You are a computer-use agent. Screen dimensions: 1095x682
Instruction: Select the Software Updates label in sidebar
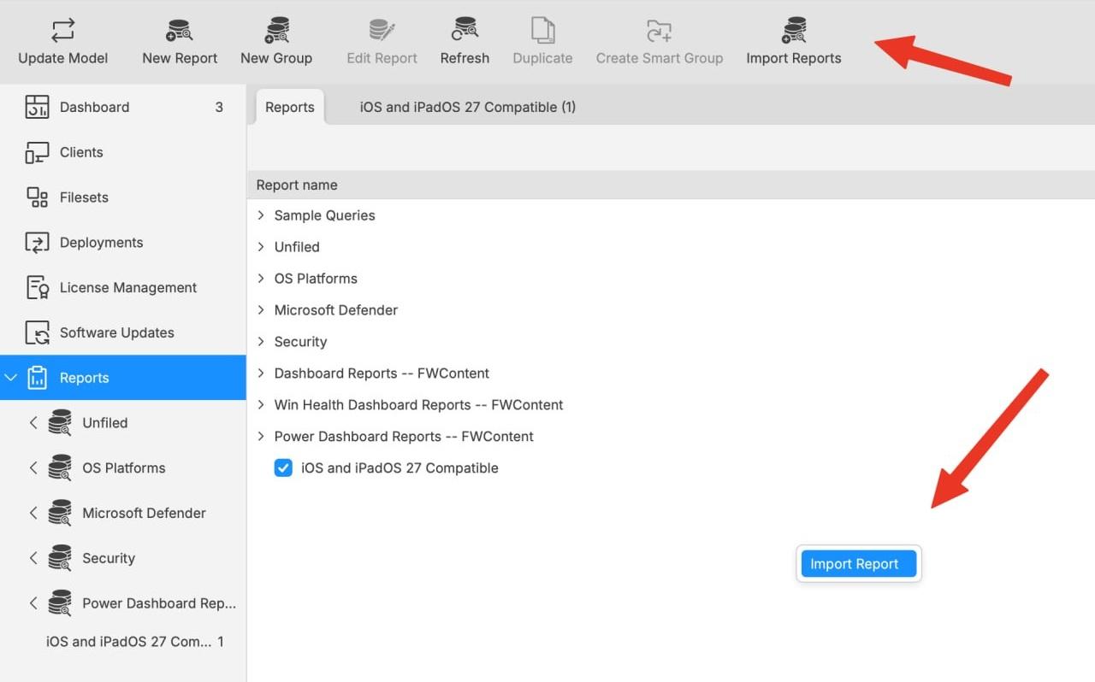[x=117, y=333]
